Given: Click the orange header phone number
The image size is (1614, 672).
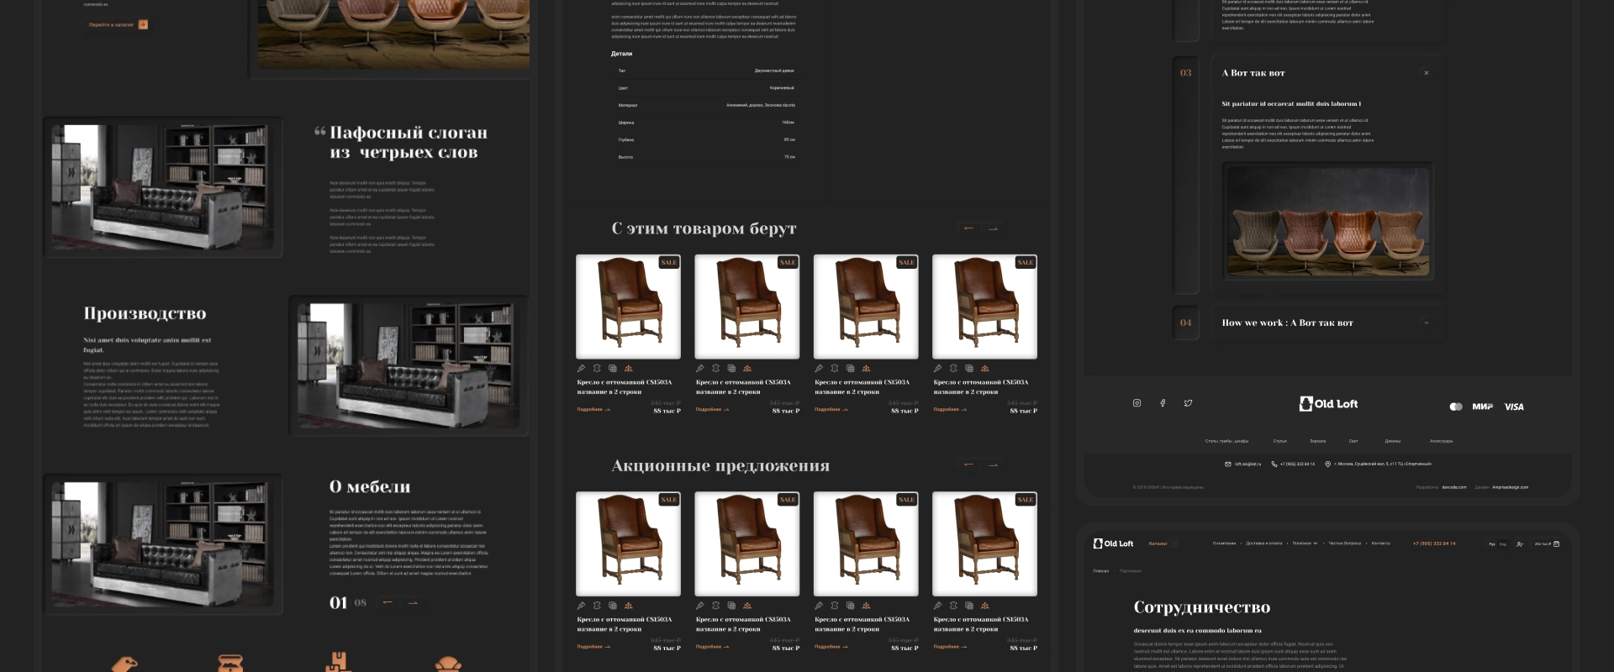Looking at the screenshot, I should click(1434, 543).
